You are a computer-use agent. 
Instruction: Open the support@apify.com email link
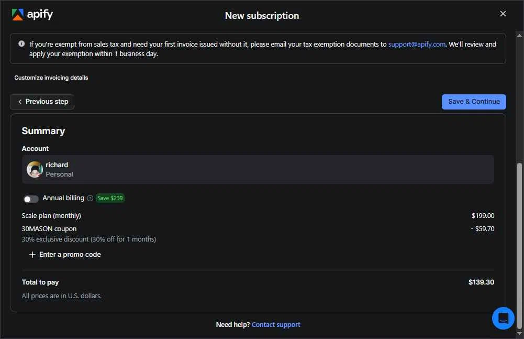(x=416, y=44)
